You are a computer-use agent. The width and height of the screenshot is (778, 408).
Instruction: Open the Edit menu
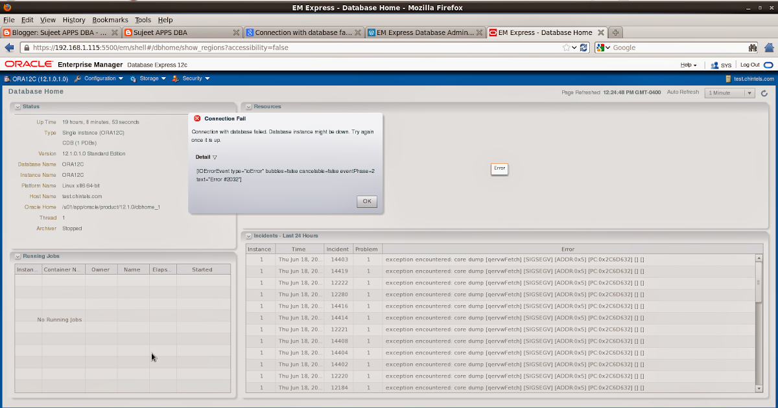[27, 20]
